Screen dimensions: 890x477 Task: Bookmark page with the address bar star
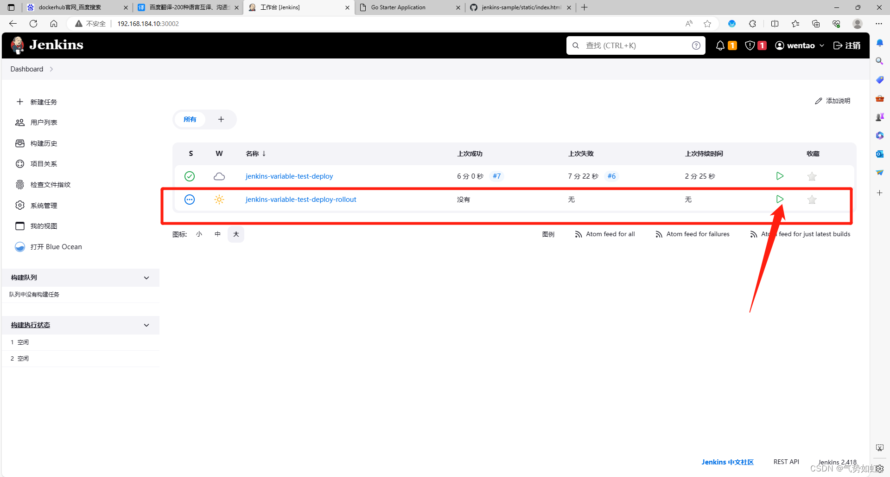point(707,24)
